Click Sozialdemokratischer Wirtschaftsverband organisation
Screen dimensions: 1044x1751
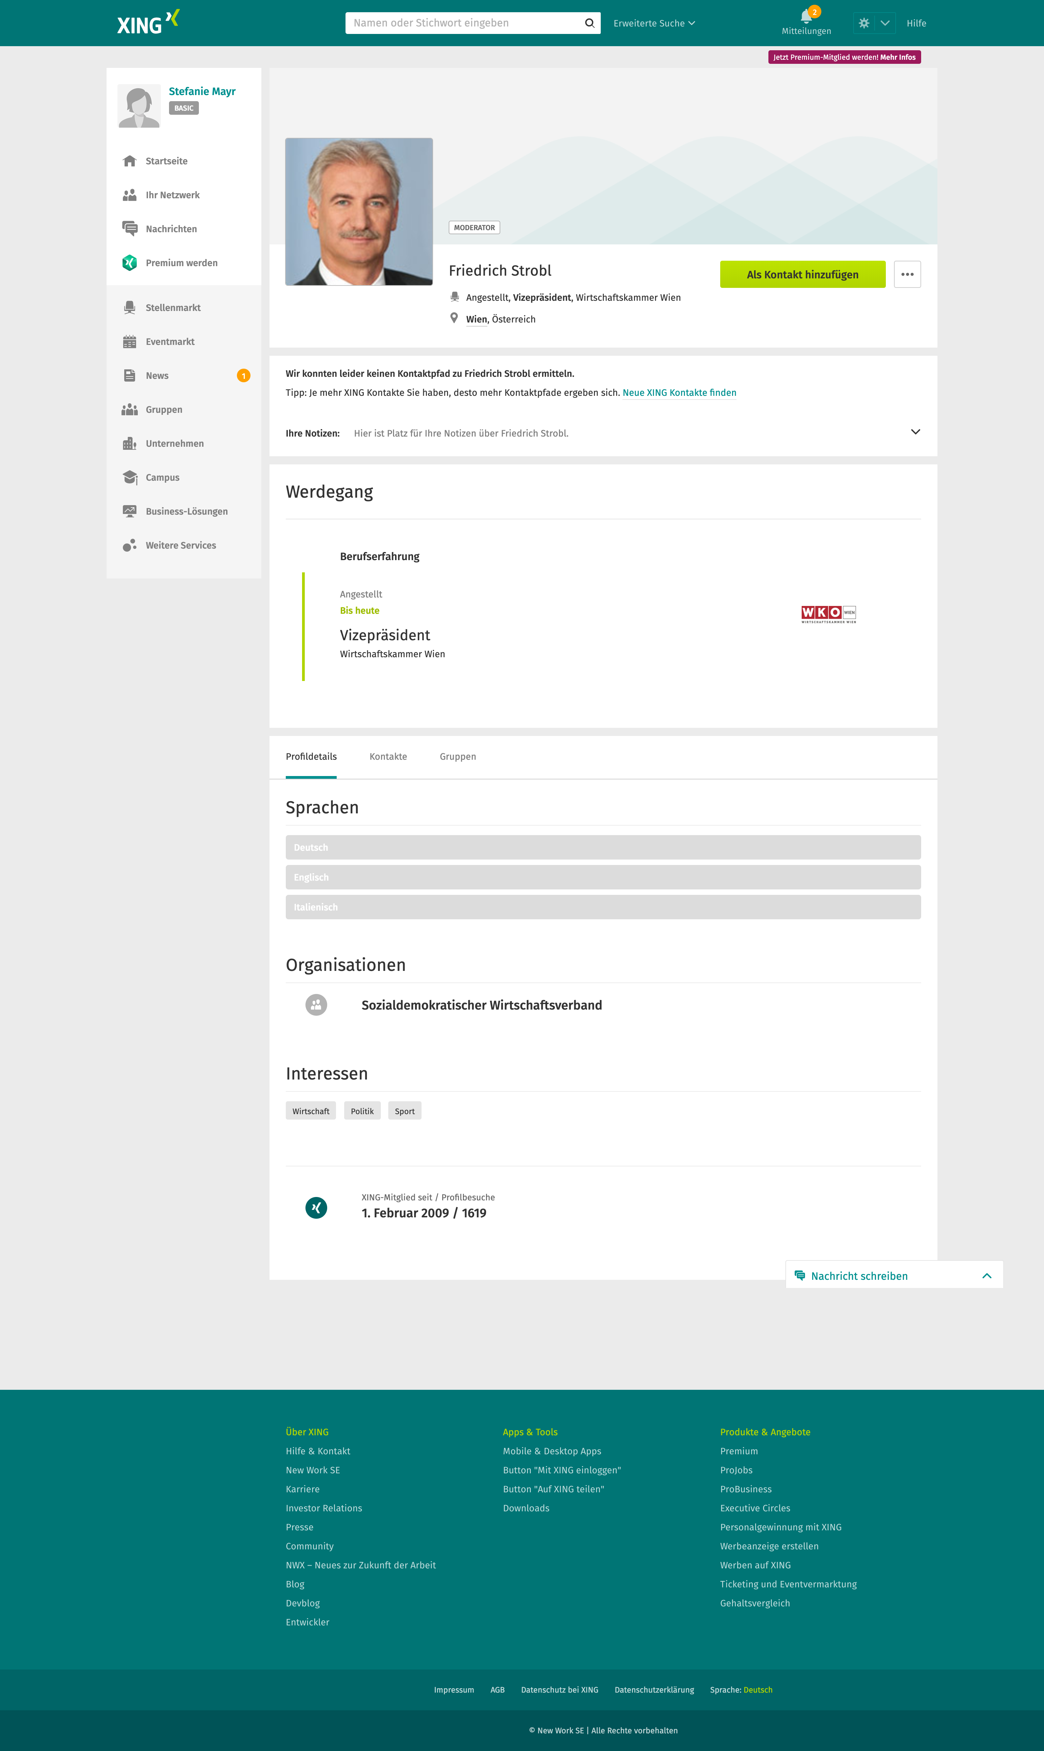(x=482, y=1005)
